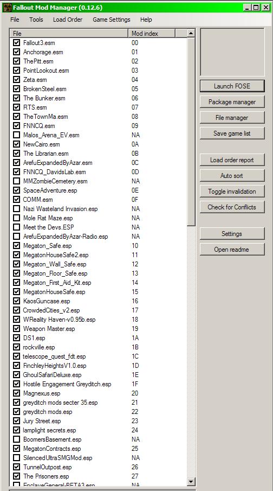This screenshot has width=273, height=491.
Task: Select DS1.esp in the list
Action: pyautogui.click(x=34, y=338)
